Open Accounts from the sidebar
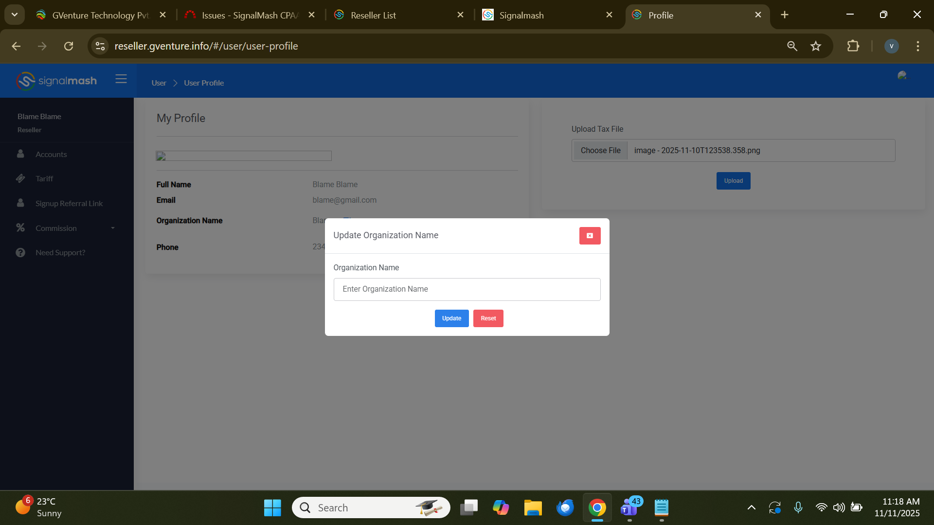Screen dimensions: 934x525 click(x=51, y=154)
